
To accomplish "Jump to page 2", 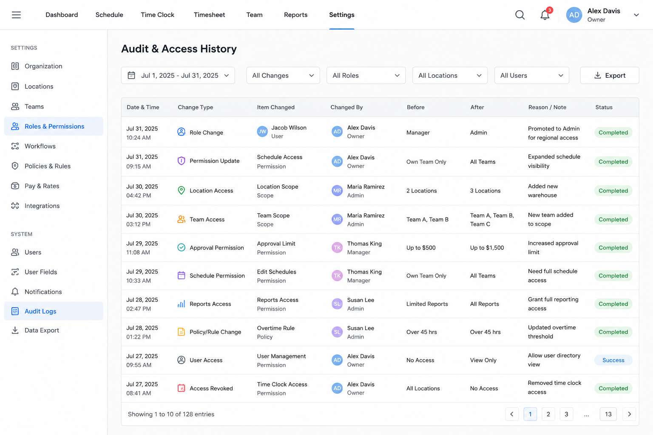I will point(548,414).
